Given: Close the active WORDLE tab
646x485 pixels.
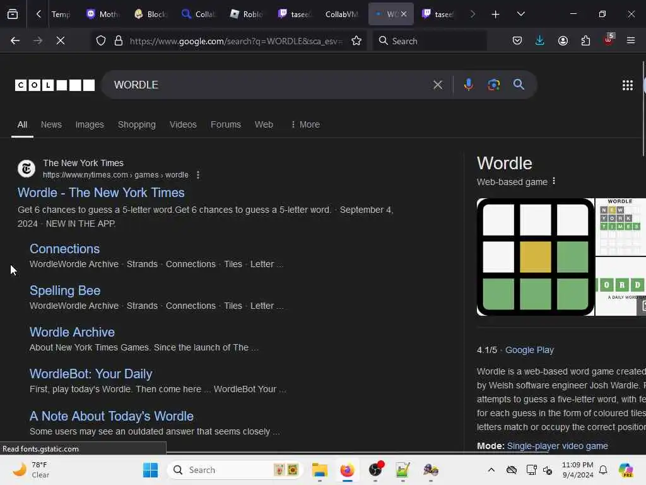Looking at the screenshot, I should (404, 14).
